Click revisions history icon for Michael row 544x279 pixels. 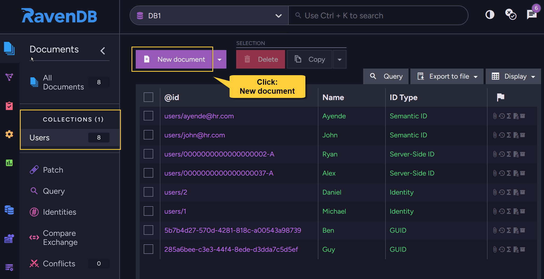[502, 211]
